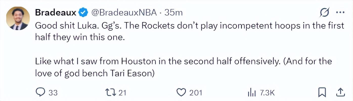
Task: Click the like count 201
Action: click(196, 93)
